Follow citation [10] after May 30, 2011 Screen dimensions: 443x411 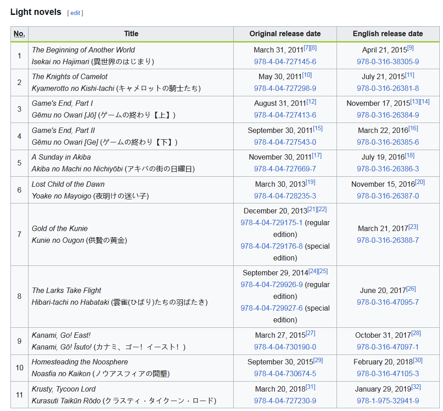pos(307,75)
